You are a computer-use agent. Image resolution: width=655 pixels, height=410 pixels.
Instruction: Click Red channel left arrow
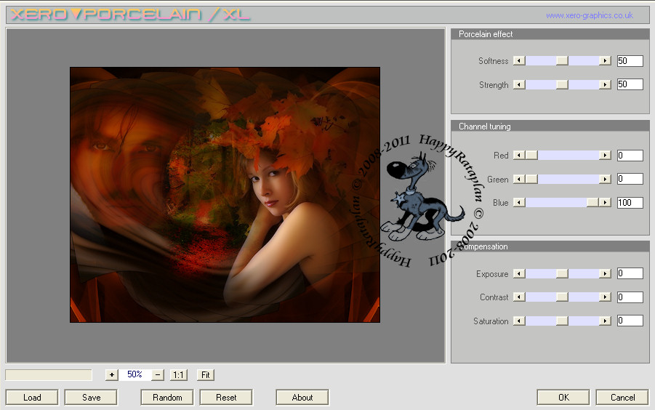519,156
